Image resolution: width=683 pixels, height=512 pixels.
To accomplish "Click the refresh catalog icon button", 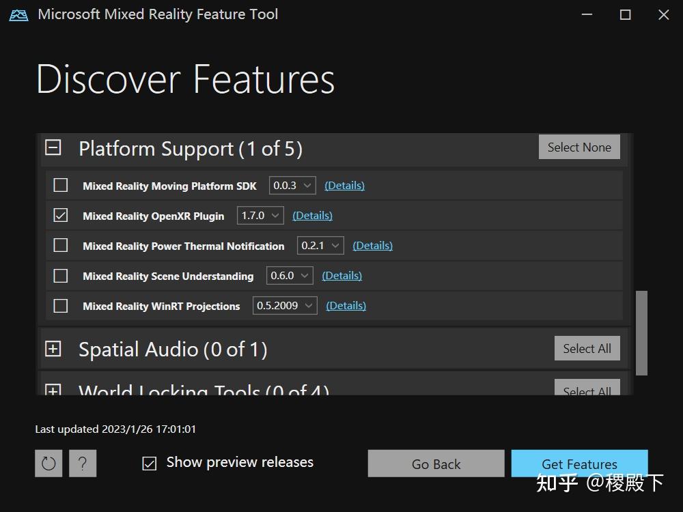I will point(48,464).
